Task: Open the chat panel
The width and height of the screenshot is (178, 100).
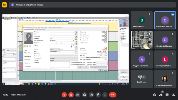Action: pos(167,95)
